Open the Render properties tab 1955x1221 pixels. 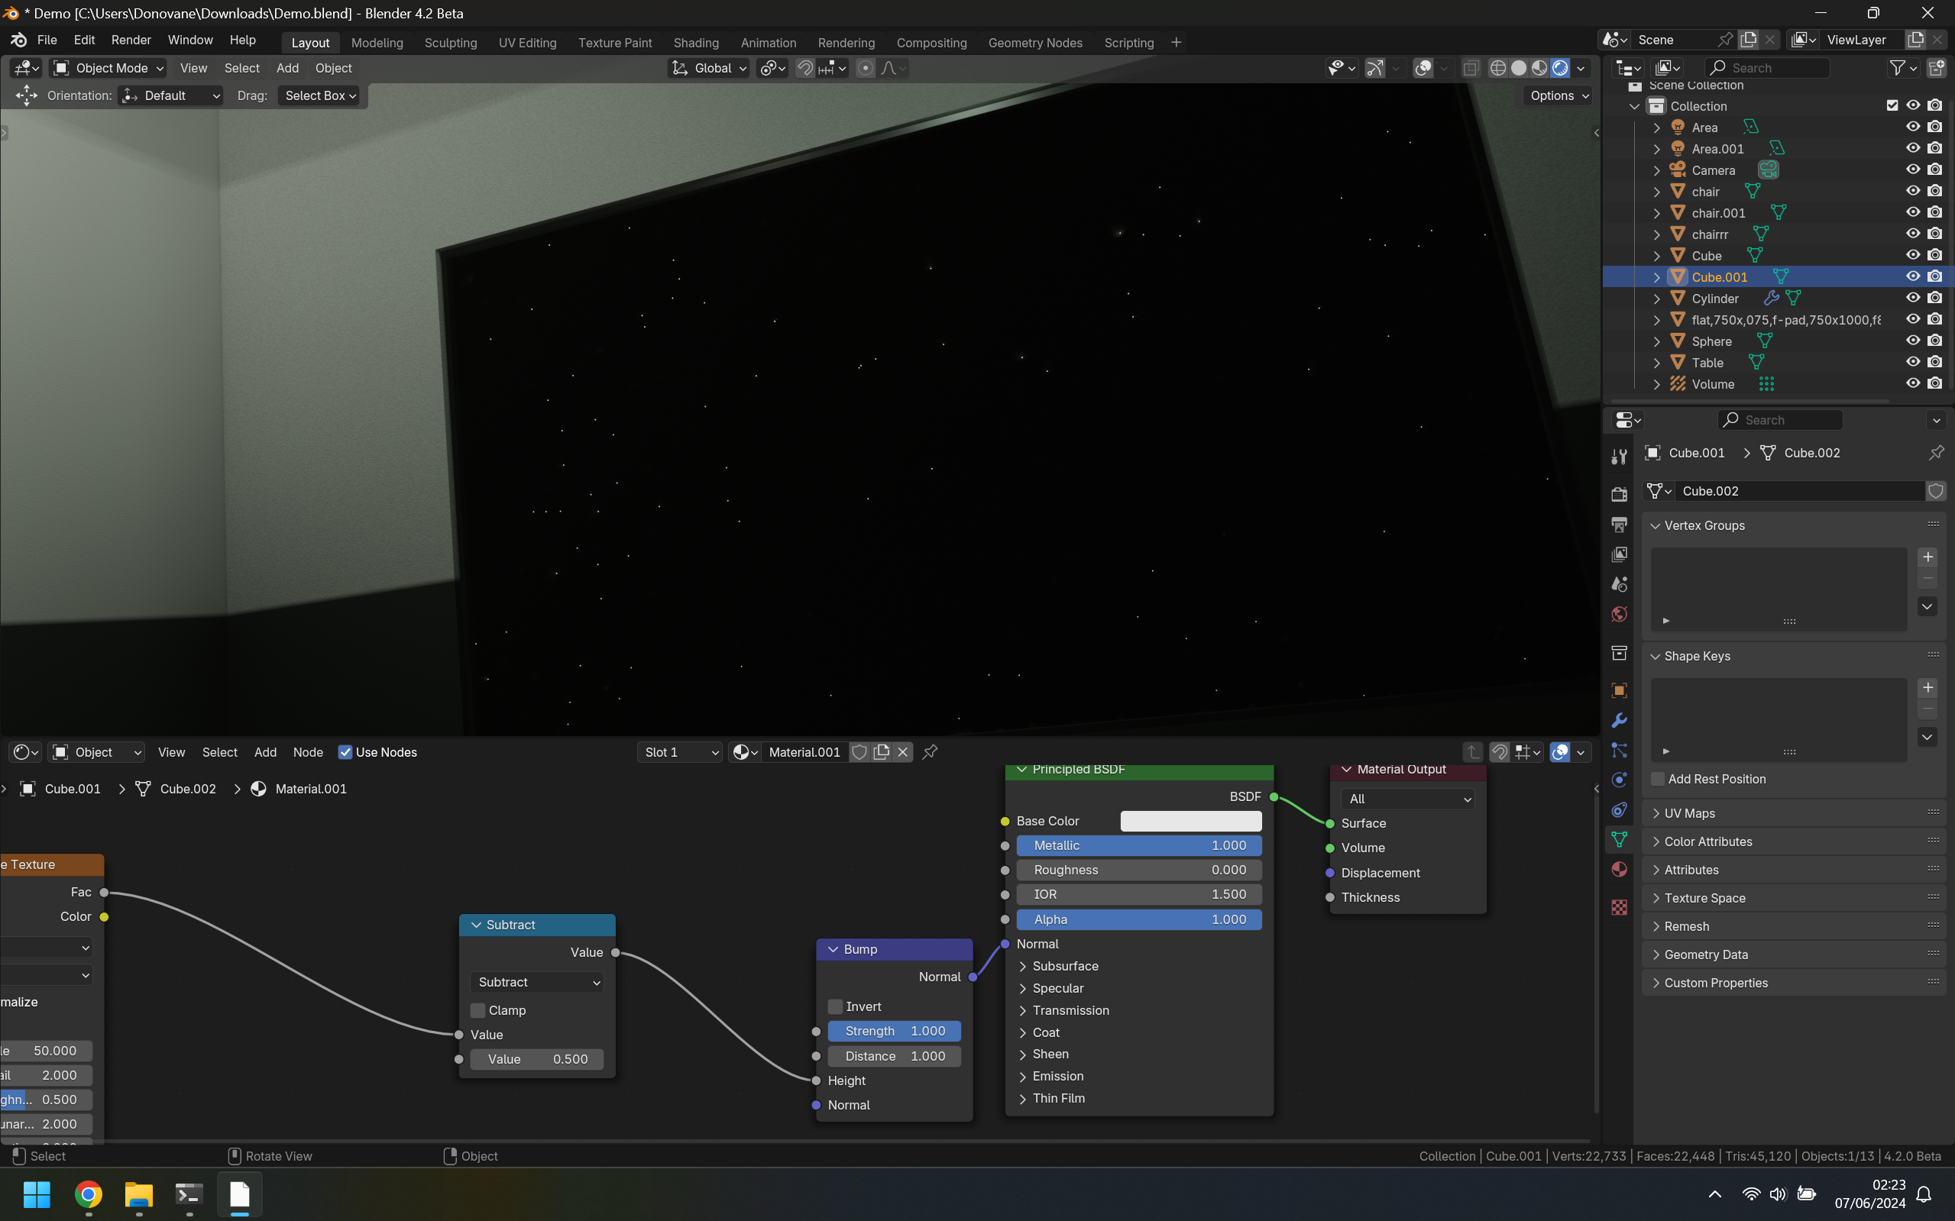point(1619,493)
